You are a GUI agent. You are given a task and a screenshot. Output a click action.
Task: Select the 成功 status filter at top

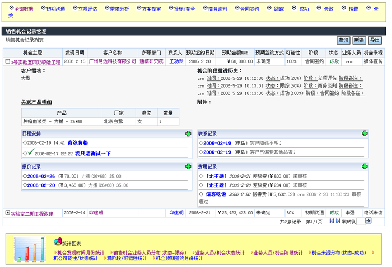[304, 9]
